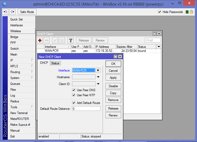The image size is (197, 142).
Task: Select the DHCP tab
Action: click(44, 63)
